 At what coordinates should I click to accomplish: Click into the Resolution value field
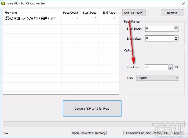[157, 67]
